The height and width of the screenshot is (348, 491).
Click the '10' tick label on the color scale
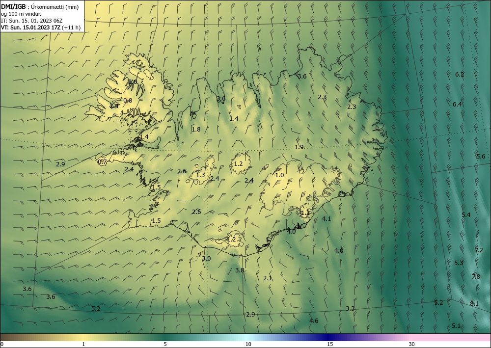tap(248, 344)
